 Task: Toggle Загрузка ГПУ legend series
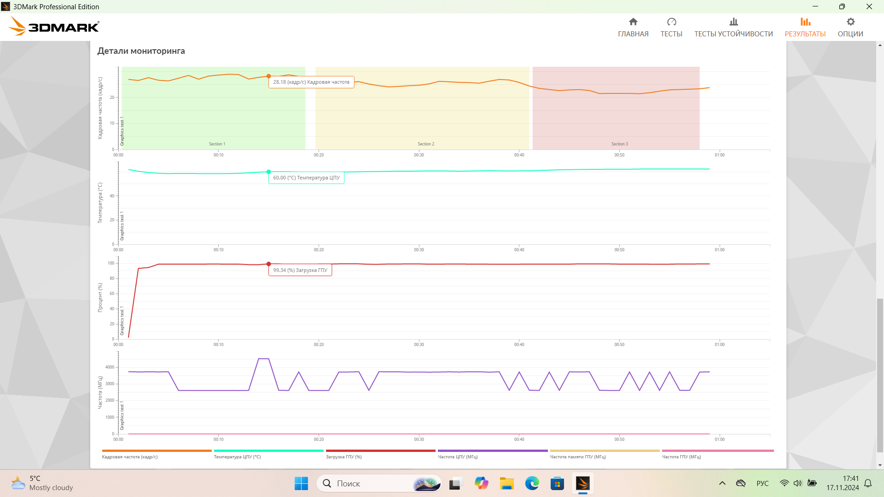click(343, 457)
